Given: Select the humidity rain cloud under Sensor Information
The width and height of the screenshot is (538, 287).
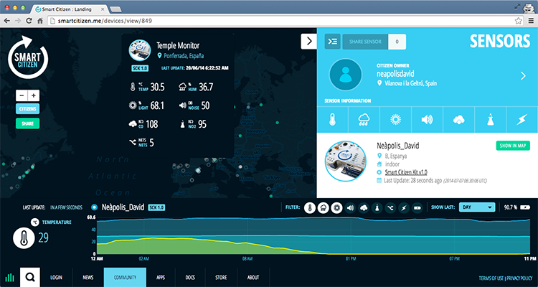Looking at the screenshot, I should coord(364,120).
